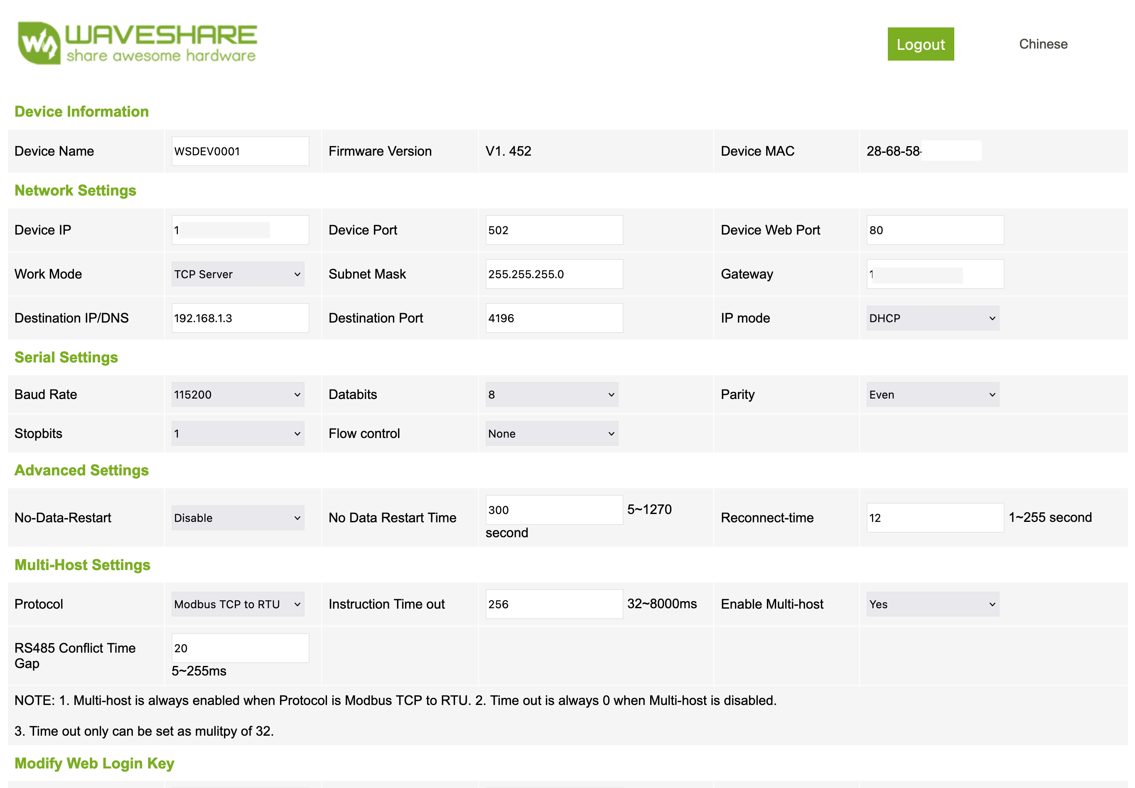Click the Device Web Port field

click(934, 230)
